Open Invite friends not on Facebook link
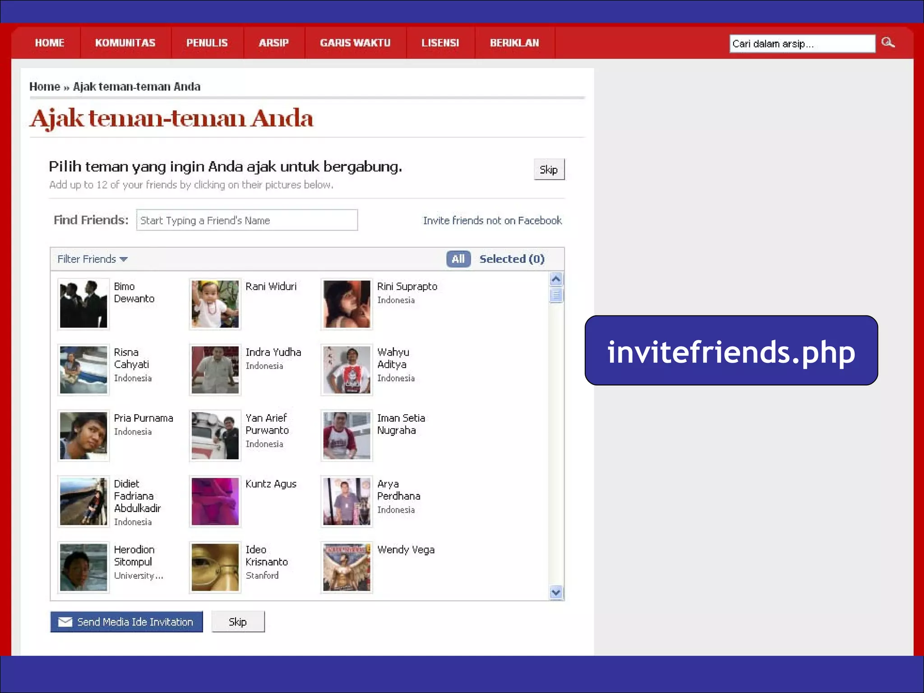Image resolution: width=924 pixels, height=693 pixels. pyautogui.click(x=492, y=221)
